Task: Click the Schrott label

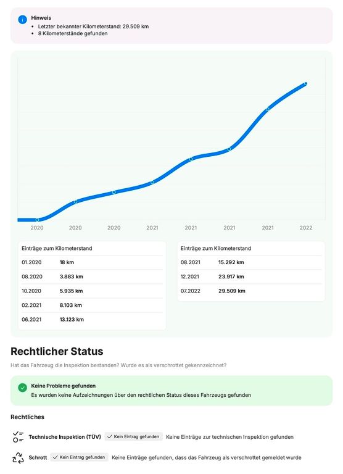Action: 38,458
